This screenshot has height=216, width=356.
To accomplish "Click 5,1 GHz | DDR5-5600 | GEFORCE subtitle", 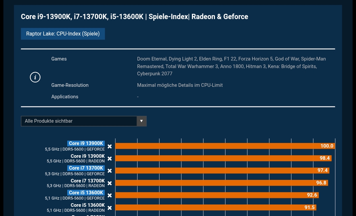I will (75, 198).
